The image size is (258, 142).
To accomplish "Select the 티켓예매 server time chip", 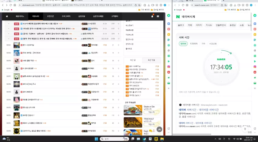I will click(194, 44).
